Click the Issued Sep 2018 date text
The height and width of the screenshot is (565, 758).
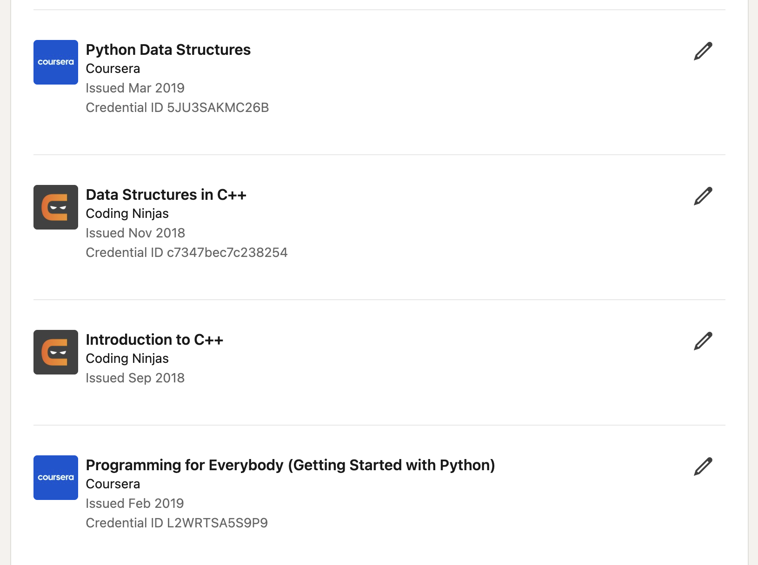[x=135, y=378]
